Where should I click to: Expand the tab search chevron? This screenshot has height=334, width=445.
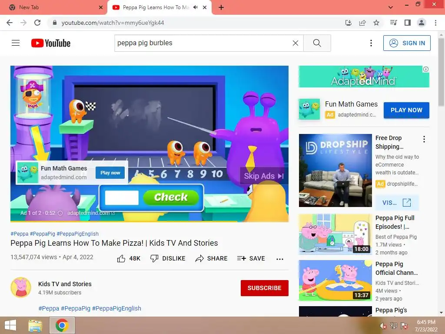click(x=391, y=7)
